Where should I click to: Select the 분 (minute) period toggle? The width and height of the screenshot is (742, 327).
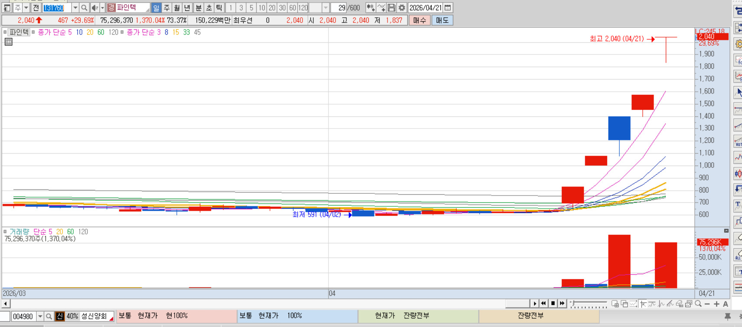pyautogui.click(x=199, y=8)
